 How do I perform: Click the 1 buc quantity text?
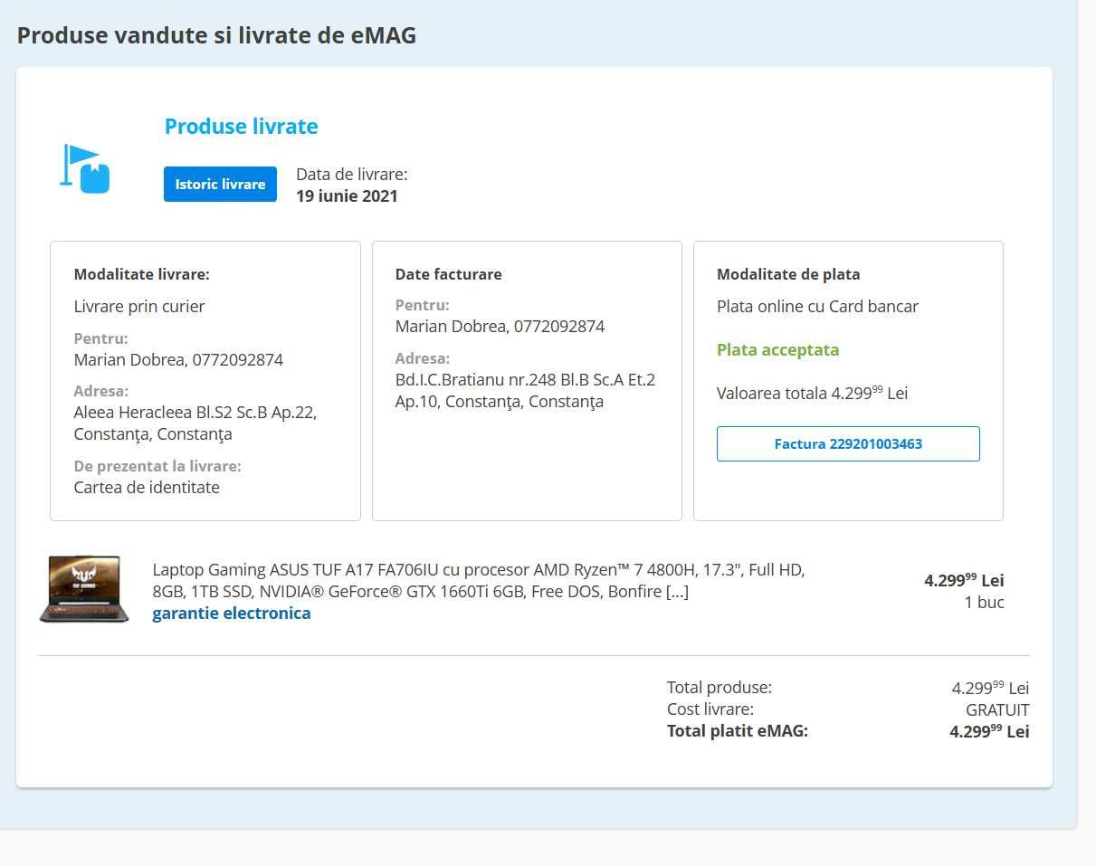985,602
